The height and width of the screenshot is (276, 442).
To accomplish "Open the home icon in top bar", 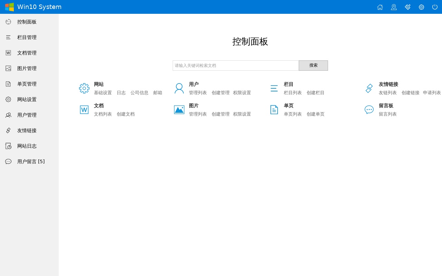I will 380,7.
